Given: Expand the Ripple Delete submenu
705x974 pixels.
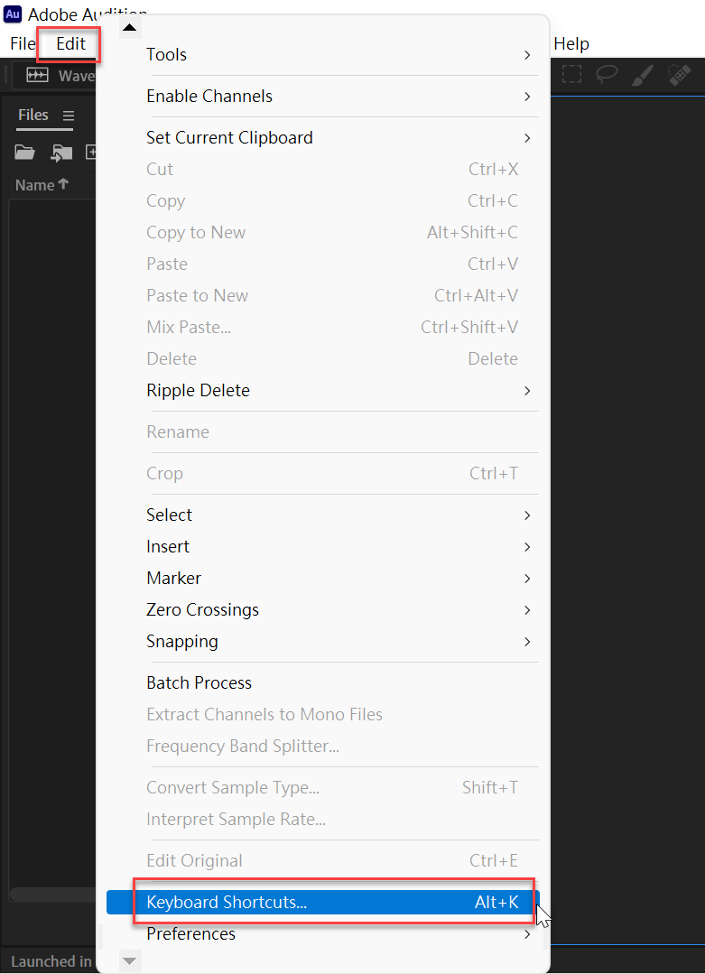Looking at the screenshot, I should (x=323, y=391).
